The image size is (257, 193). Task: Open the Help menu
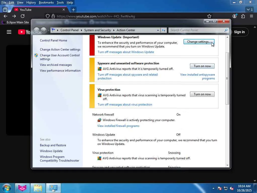70,3
